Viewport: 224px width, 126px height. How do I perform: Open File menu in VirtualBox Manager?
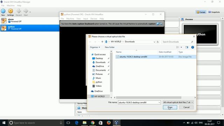3,6
